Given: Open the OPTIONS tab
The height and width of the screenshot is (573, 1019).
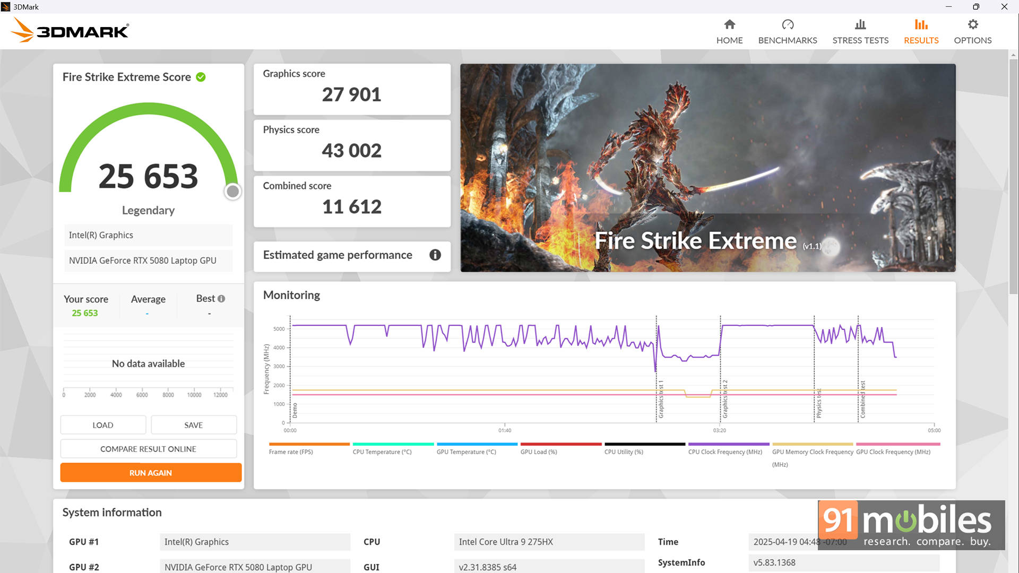Looking at the screenshot, I should coord(972,32).
